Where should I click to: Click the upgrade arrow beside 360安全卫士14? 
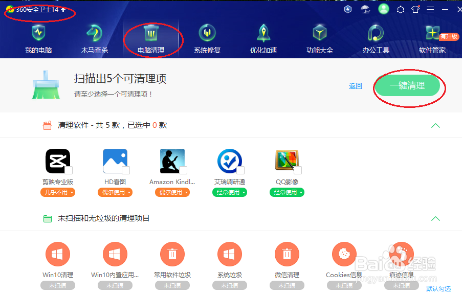(x=63, y=9)
